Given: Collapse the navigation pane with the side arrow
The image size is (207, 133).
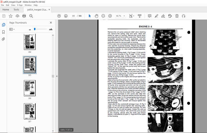Looking at the screenshot, I should pos(57,76).
